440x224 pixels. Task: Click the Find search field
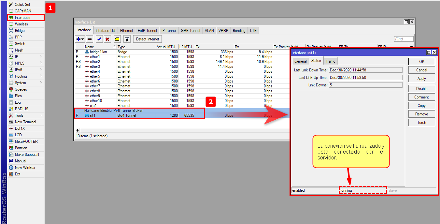coord(404,39)
